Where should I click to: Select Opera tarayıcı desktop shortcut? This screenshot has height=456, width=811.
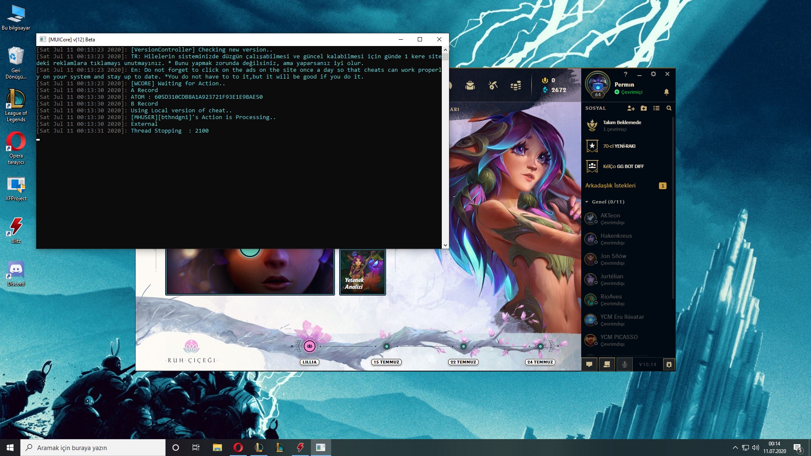tap(16, 148)
